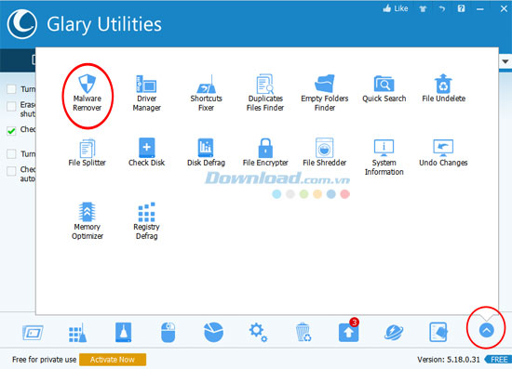
Task: Open the dropdown arrow at right edge
Action: [x=505, y=61]
